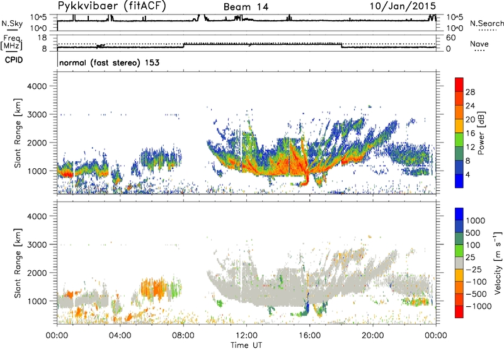This screenshot has width=504, height=349.
Task: Click the 18 tick on frequency axis
Action: 42,38
